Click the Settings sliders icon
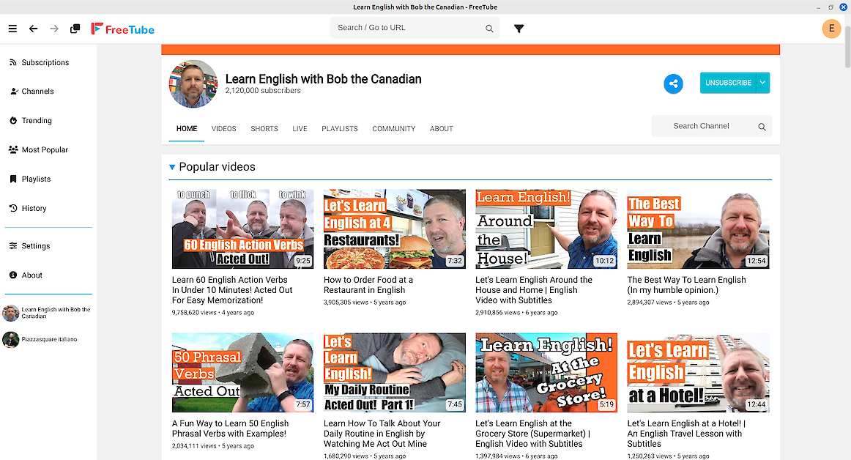Screen dimensions: 851x460 pyautogui.click(x=13, y=245)
